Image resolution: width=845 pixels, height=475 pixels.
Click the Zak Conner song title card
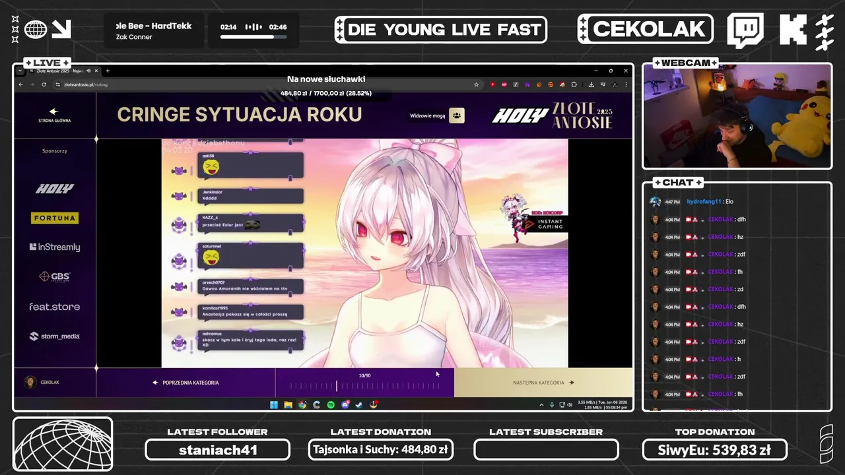tap(154, 31)
